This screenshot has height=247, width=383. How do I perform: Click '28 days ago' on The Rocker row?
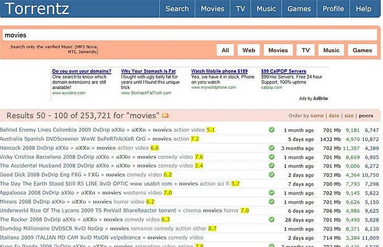point(299,220)
